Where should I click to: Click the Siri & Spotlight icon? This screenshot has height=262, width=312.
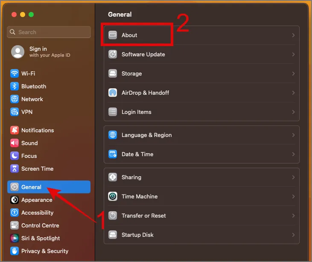click(15, 238)
